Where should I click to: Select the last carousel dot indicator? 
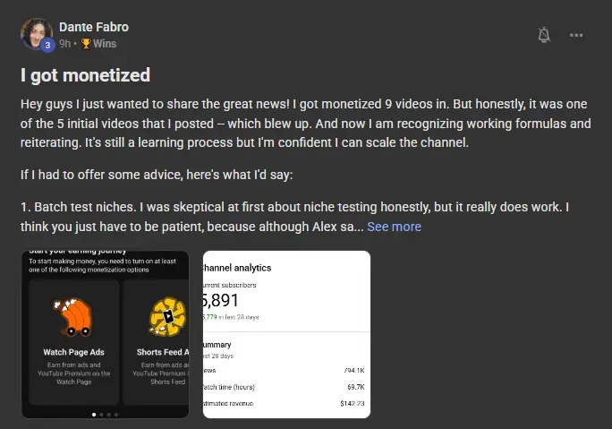[116, 415]
